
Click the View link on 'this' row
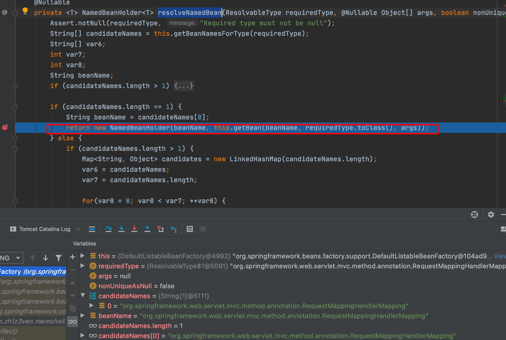click(500, 256)
